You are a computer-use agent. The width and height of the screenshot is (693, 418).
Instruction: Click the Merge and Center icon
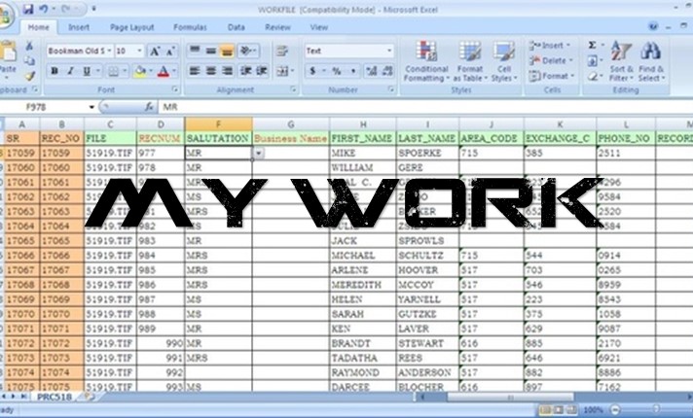[281, 71]
